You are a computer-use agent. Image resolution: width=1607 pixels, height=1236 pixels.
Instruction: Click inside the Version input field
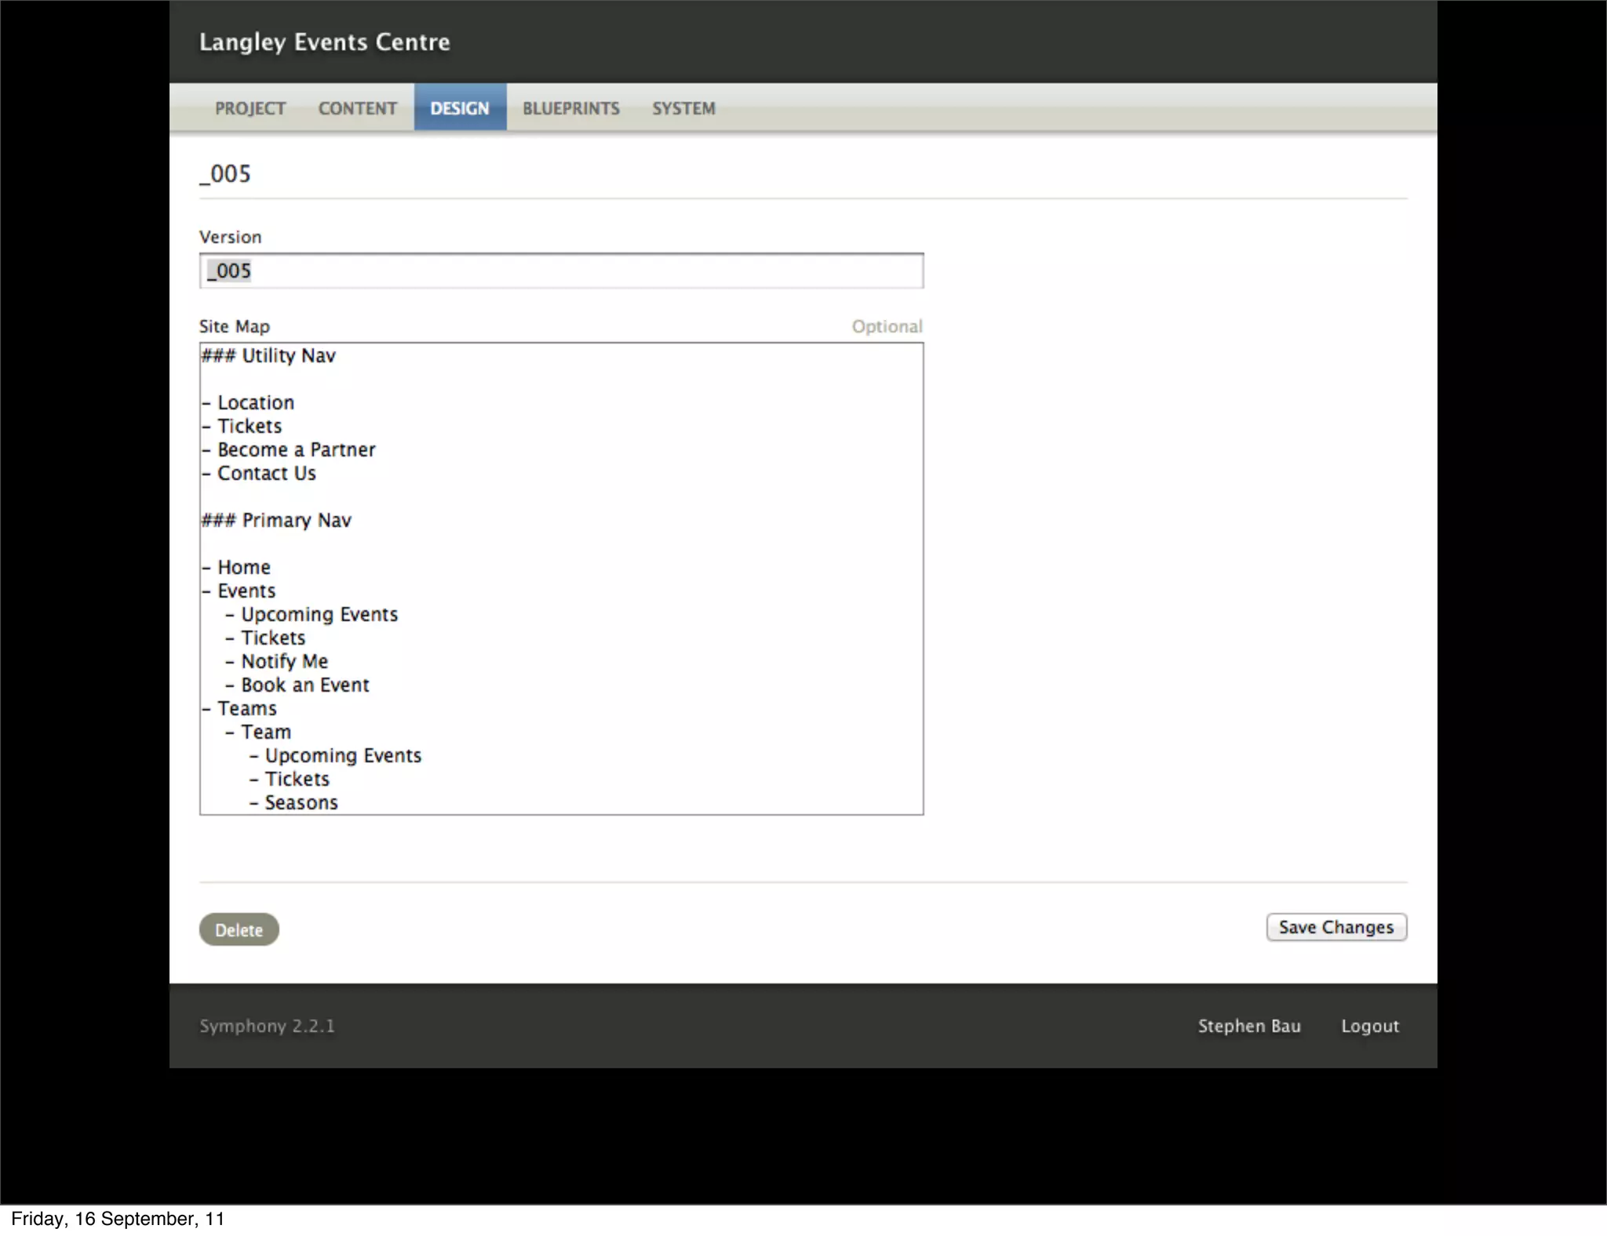click(x=561, y=271)
